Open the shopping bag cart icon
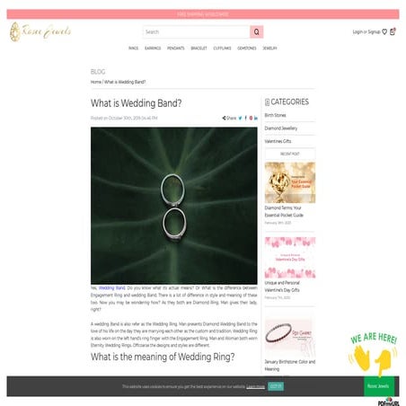Viewport: 406px width, 406px height. pyautogui.click(x=393, y=31)
